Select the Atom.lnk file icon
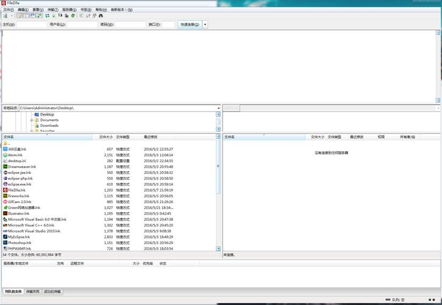The image size is (442, 305). (x=5, y=155)
